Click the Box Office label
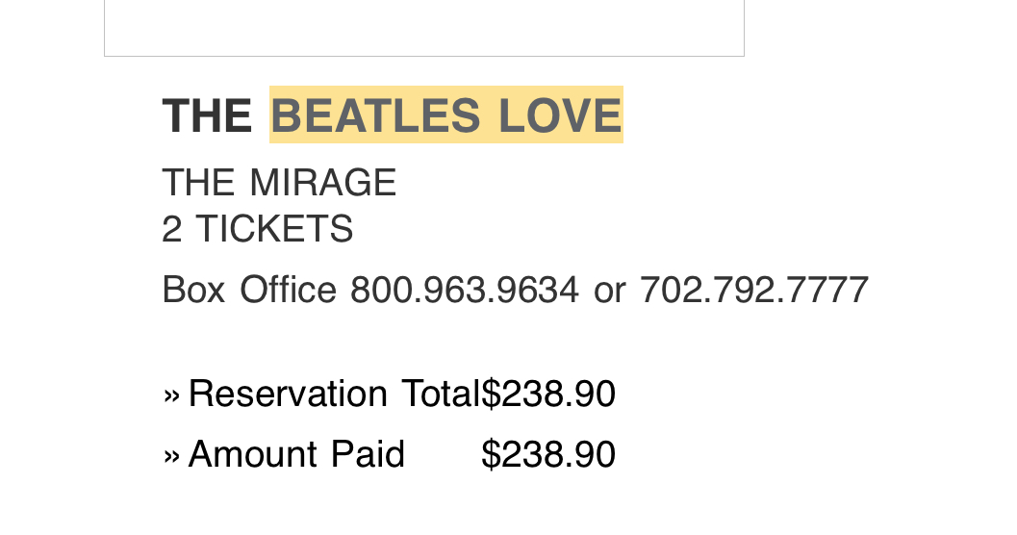The height and width of the screenshot is (535, 1017). click(x=249, y=289)
